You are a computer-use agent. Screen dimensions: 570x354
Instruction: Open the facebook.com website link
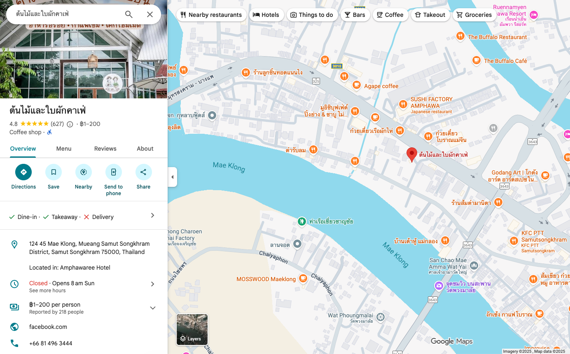point(48,327)
